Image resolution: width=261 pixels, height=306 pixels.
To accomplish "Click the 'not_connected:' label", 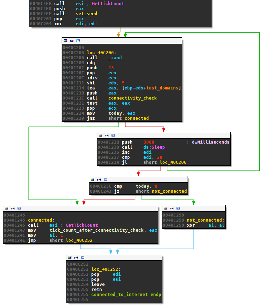I will coord(205,220).
